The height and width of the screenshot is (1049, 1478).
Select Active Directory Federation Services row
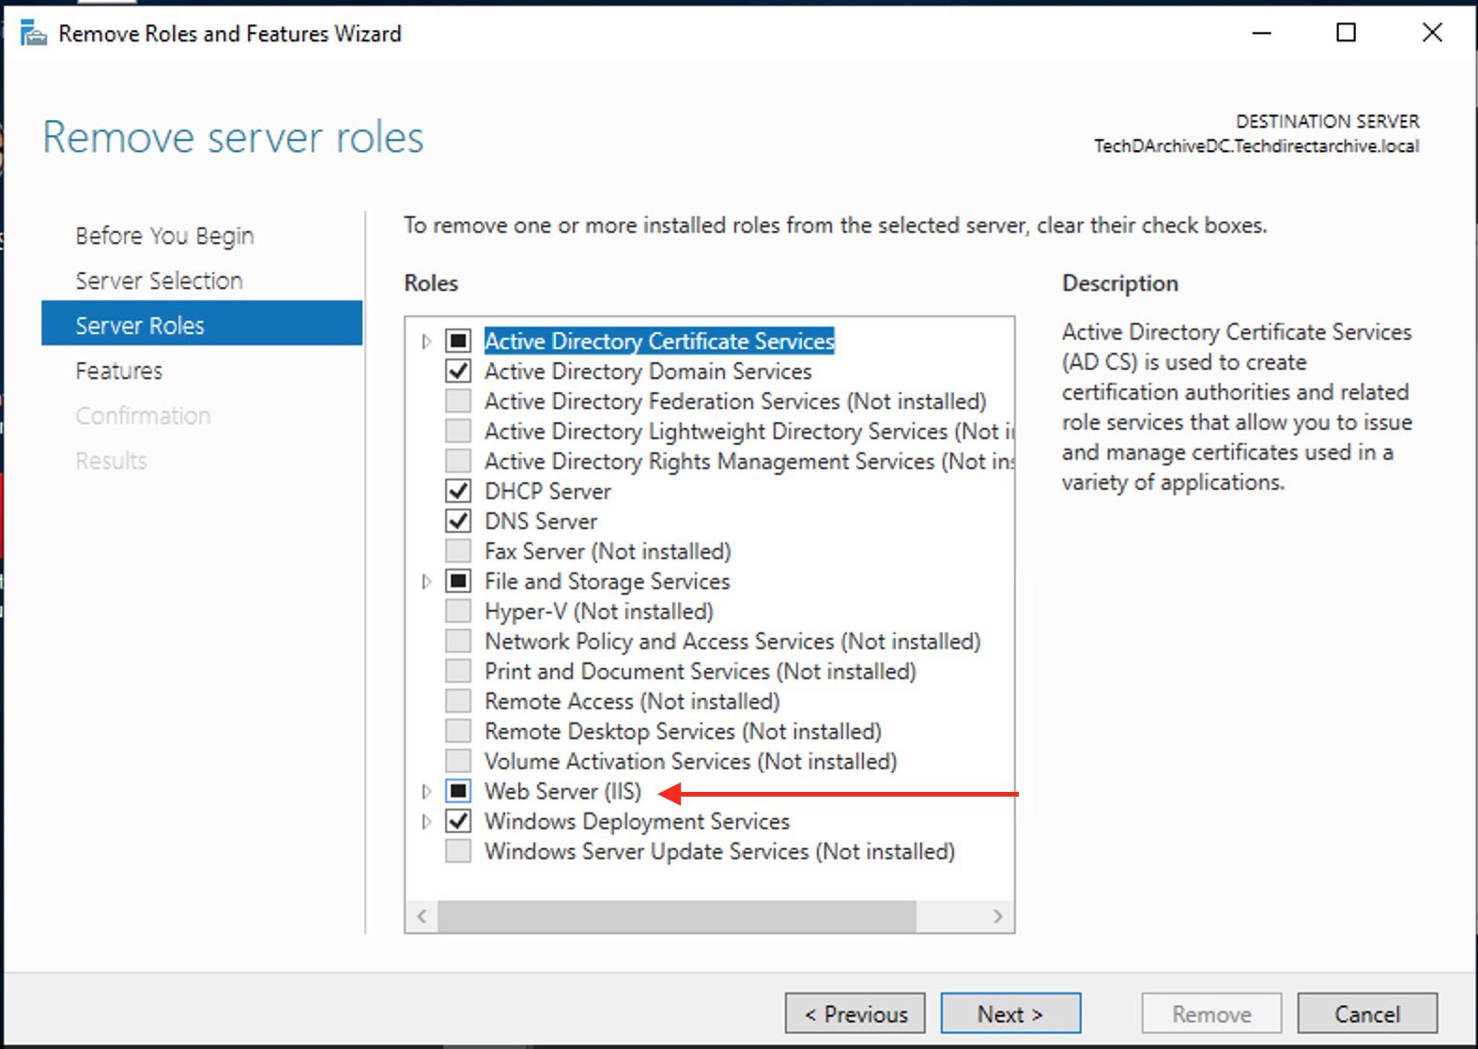point(735,401)
